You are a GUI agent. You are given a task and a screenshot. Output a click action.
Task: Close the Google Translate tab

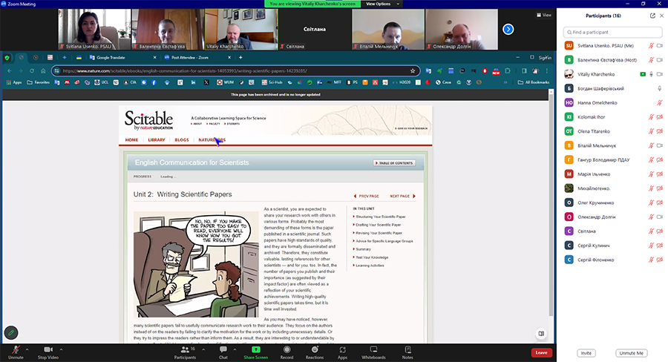tap(154, 58)
